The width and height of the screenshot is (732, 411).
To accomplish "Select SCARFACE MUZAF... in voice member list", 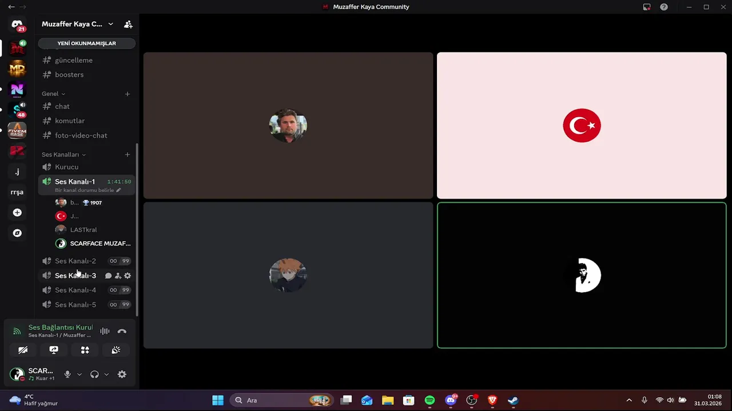I will [93, 243].
